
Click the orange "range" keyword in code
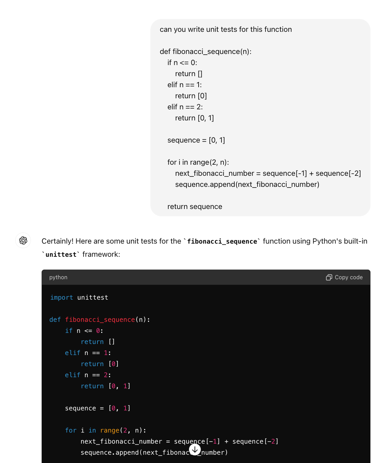[x=110, y=430]
